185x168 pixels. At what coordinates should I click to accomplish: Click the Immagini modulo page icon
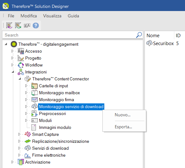[34, 127]
